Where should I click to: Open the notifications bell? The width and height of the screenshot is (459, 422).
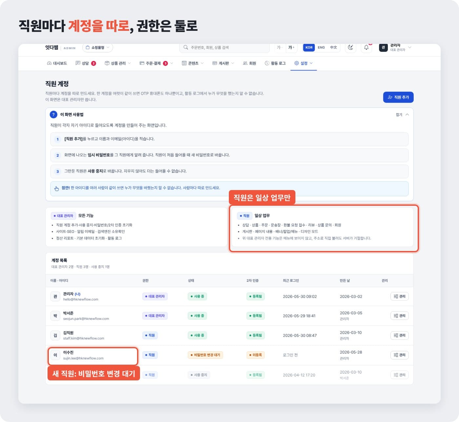pos(366,48)
